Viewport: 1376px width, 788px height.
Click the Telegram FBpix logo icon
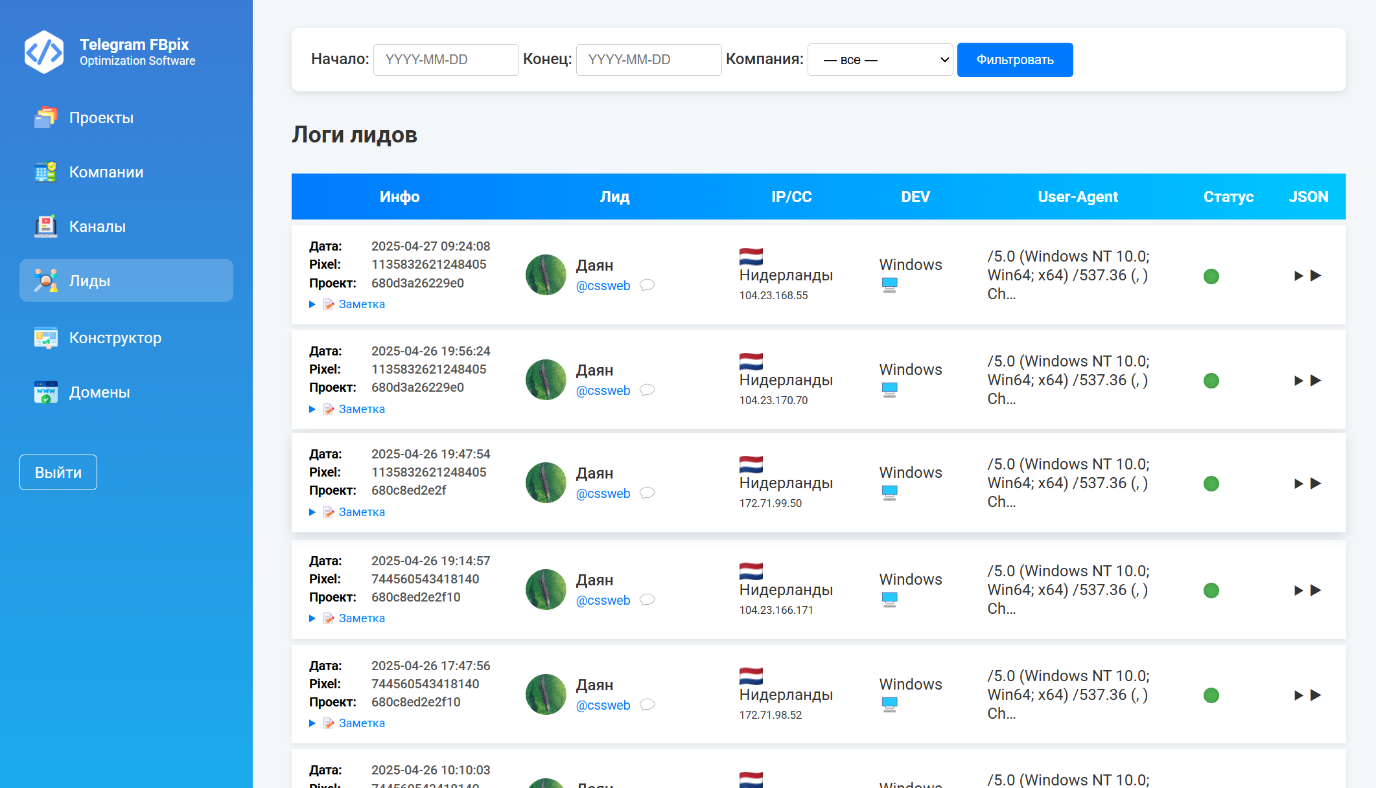[44, 52]
